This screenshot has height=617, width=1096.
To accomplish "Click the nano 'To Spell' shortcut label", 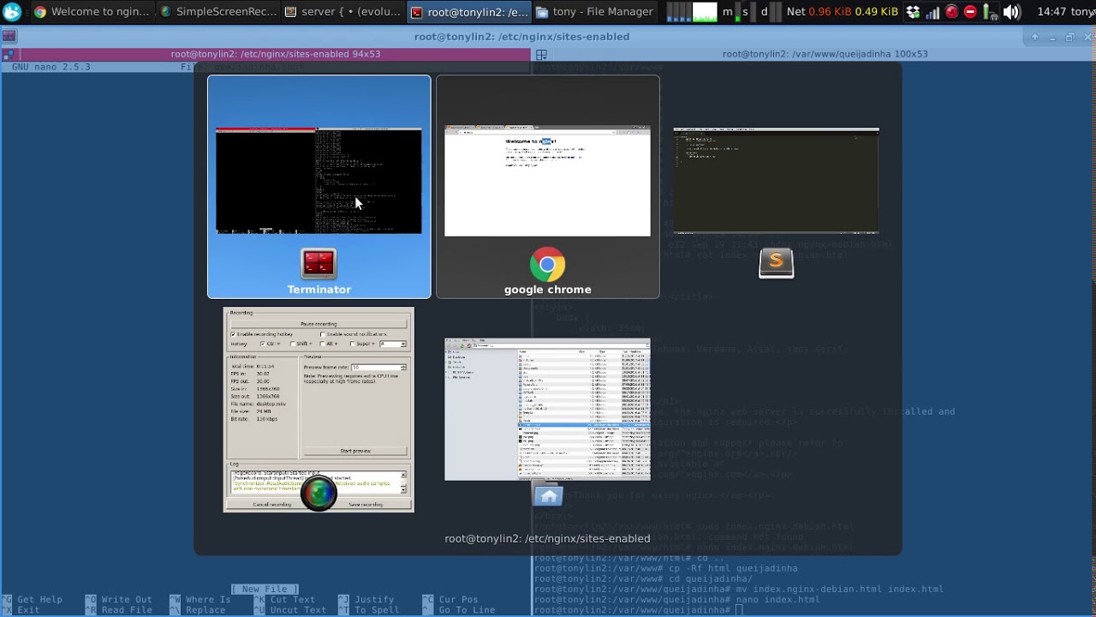I will (x=377, y=610).
